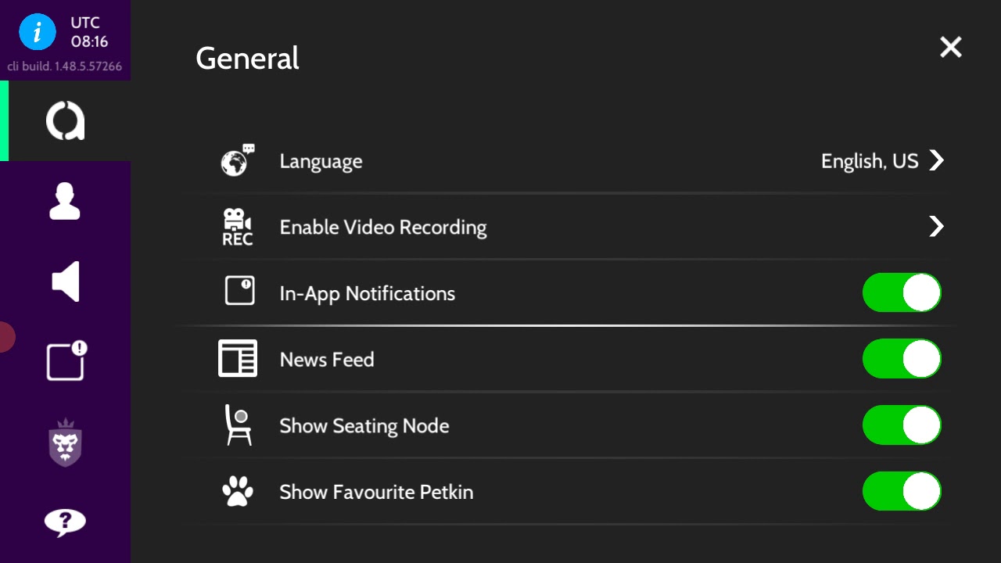Toggle Show Seating Node off
Viewport: 1001px width, 563px height.
(902, 425)
